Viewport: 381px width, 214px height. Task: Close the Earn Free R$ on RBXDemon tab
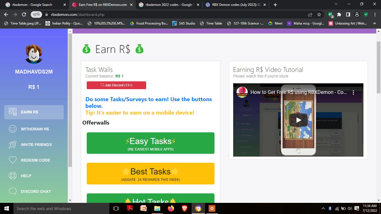click(x=131, y=5)
